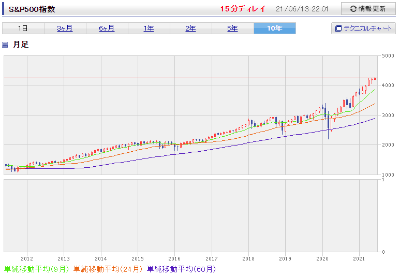Click the 2014 x-axis year label

101,259
